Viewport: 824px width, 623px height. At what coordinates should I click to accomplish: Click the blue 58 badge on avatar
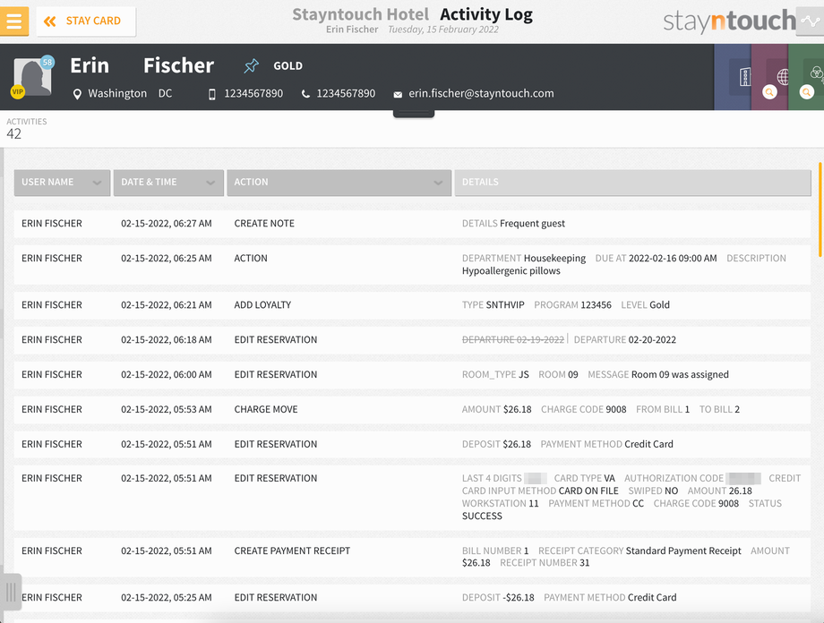tap(47, 62)
